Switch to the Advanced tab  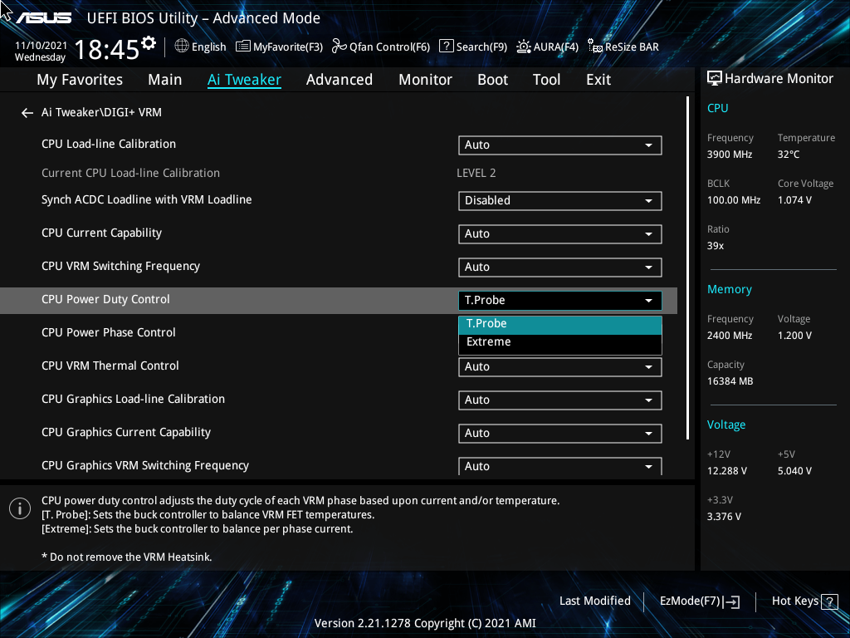coord(340,80)
